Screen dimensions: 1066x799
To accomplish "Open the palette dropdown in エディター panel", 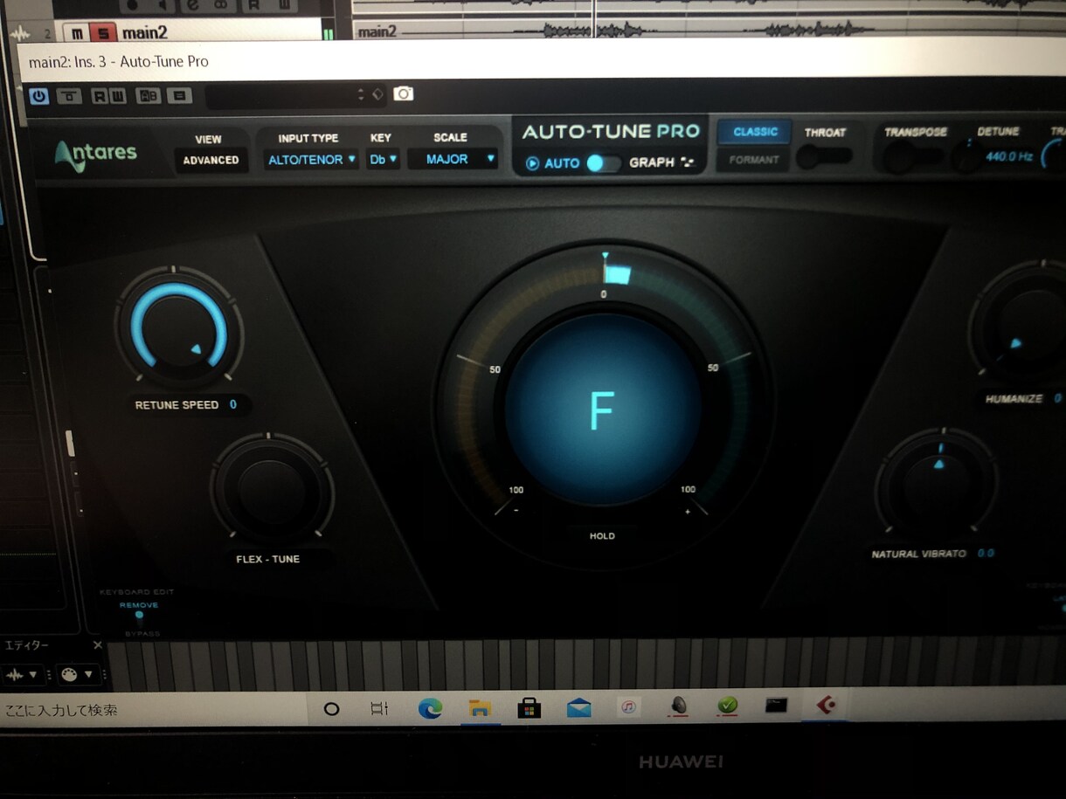I will tap(78, 675).
